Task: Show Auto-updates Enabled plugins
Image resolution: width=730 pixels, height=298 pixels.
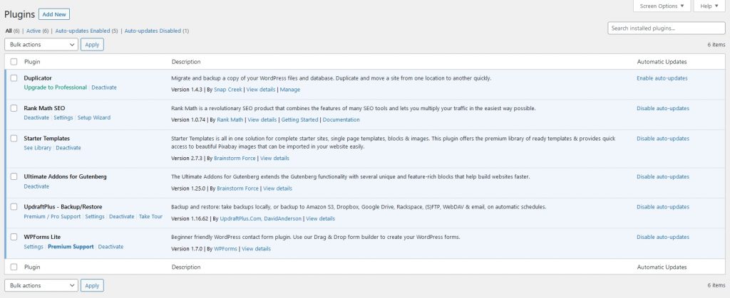Action: (86, 31)
